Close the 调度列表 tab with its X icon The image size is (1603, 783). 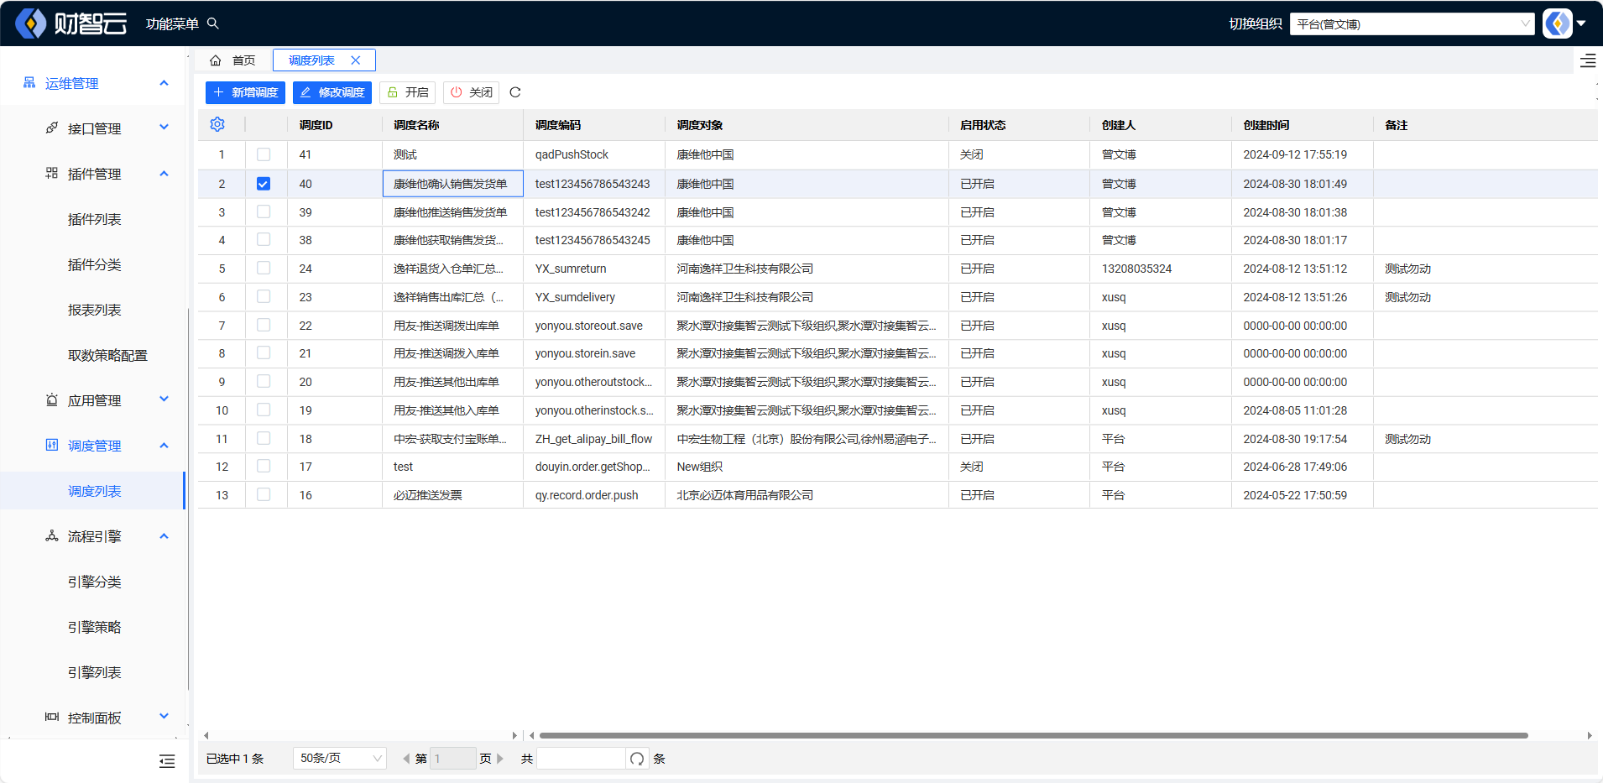[356, 60]
